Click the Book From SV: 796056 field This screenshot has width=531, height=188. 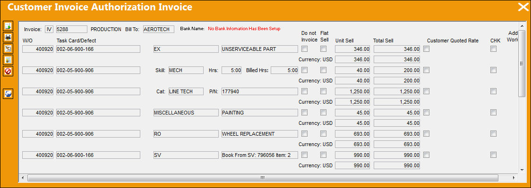click(259, 155)
